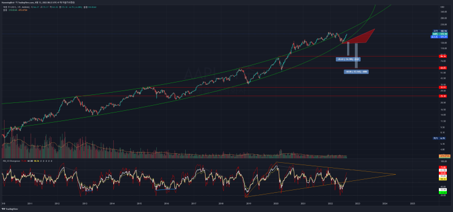Click the 2023 label on the time axis

coord(358,204)
